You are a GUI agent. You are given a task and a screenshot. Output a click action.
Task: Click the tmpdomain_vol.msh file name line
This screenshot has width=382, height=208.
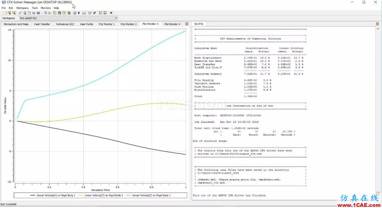pos(211,183)
